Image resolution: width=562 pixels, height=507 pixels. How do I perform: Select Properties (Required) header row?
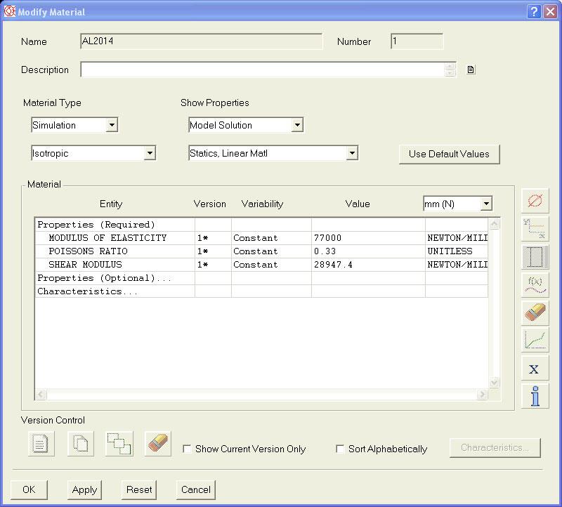(261, 225)
